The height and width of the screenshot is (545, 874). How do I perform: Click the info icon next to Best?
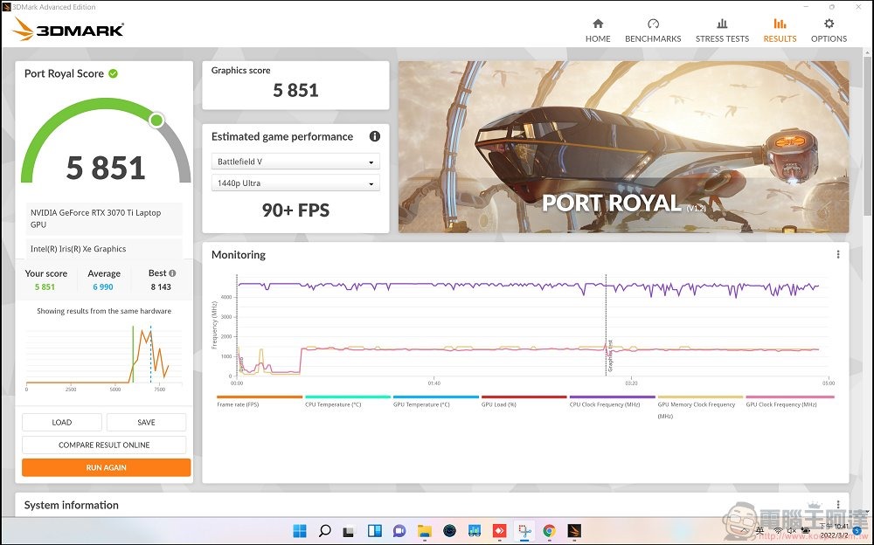172,273
